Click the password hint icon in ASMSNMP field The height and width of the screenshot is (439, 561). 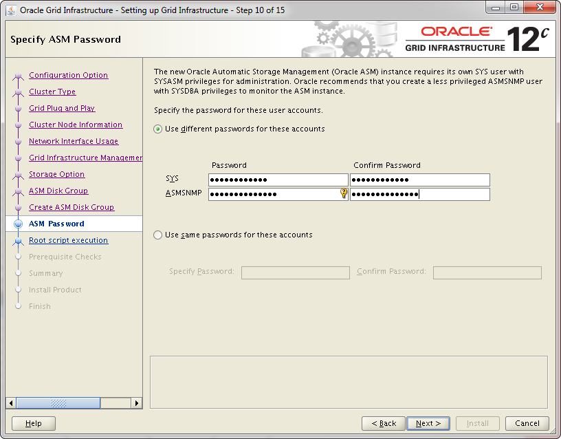[344, 194]
